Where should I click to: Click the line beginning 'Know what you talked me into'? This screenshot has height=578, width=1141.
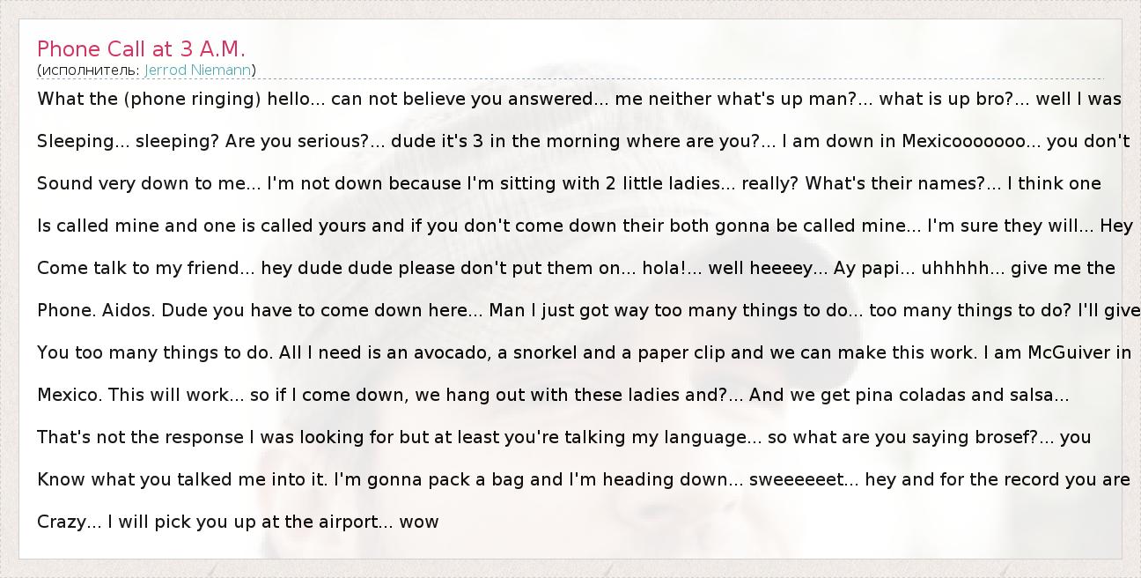(x=583, y=479)
